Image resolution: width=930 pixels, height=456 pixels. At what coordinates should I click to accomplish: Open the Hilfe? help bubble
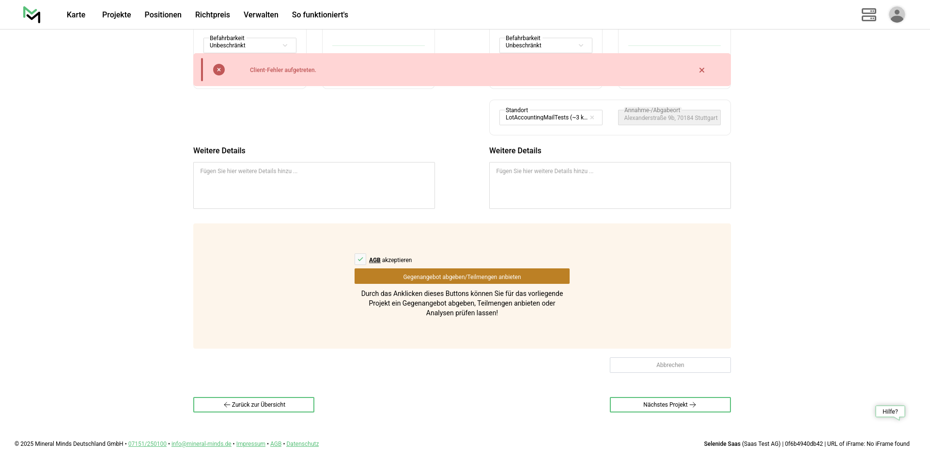click(x=890, y=412)
